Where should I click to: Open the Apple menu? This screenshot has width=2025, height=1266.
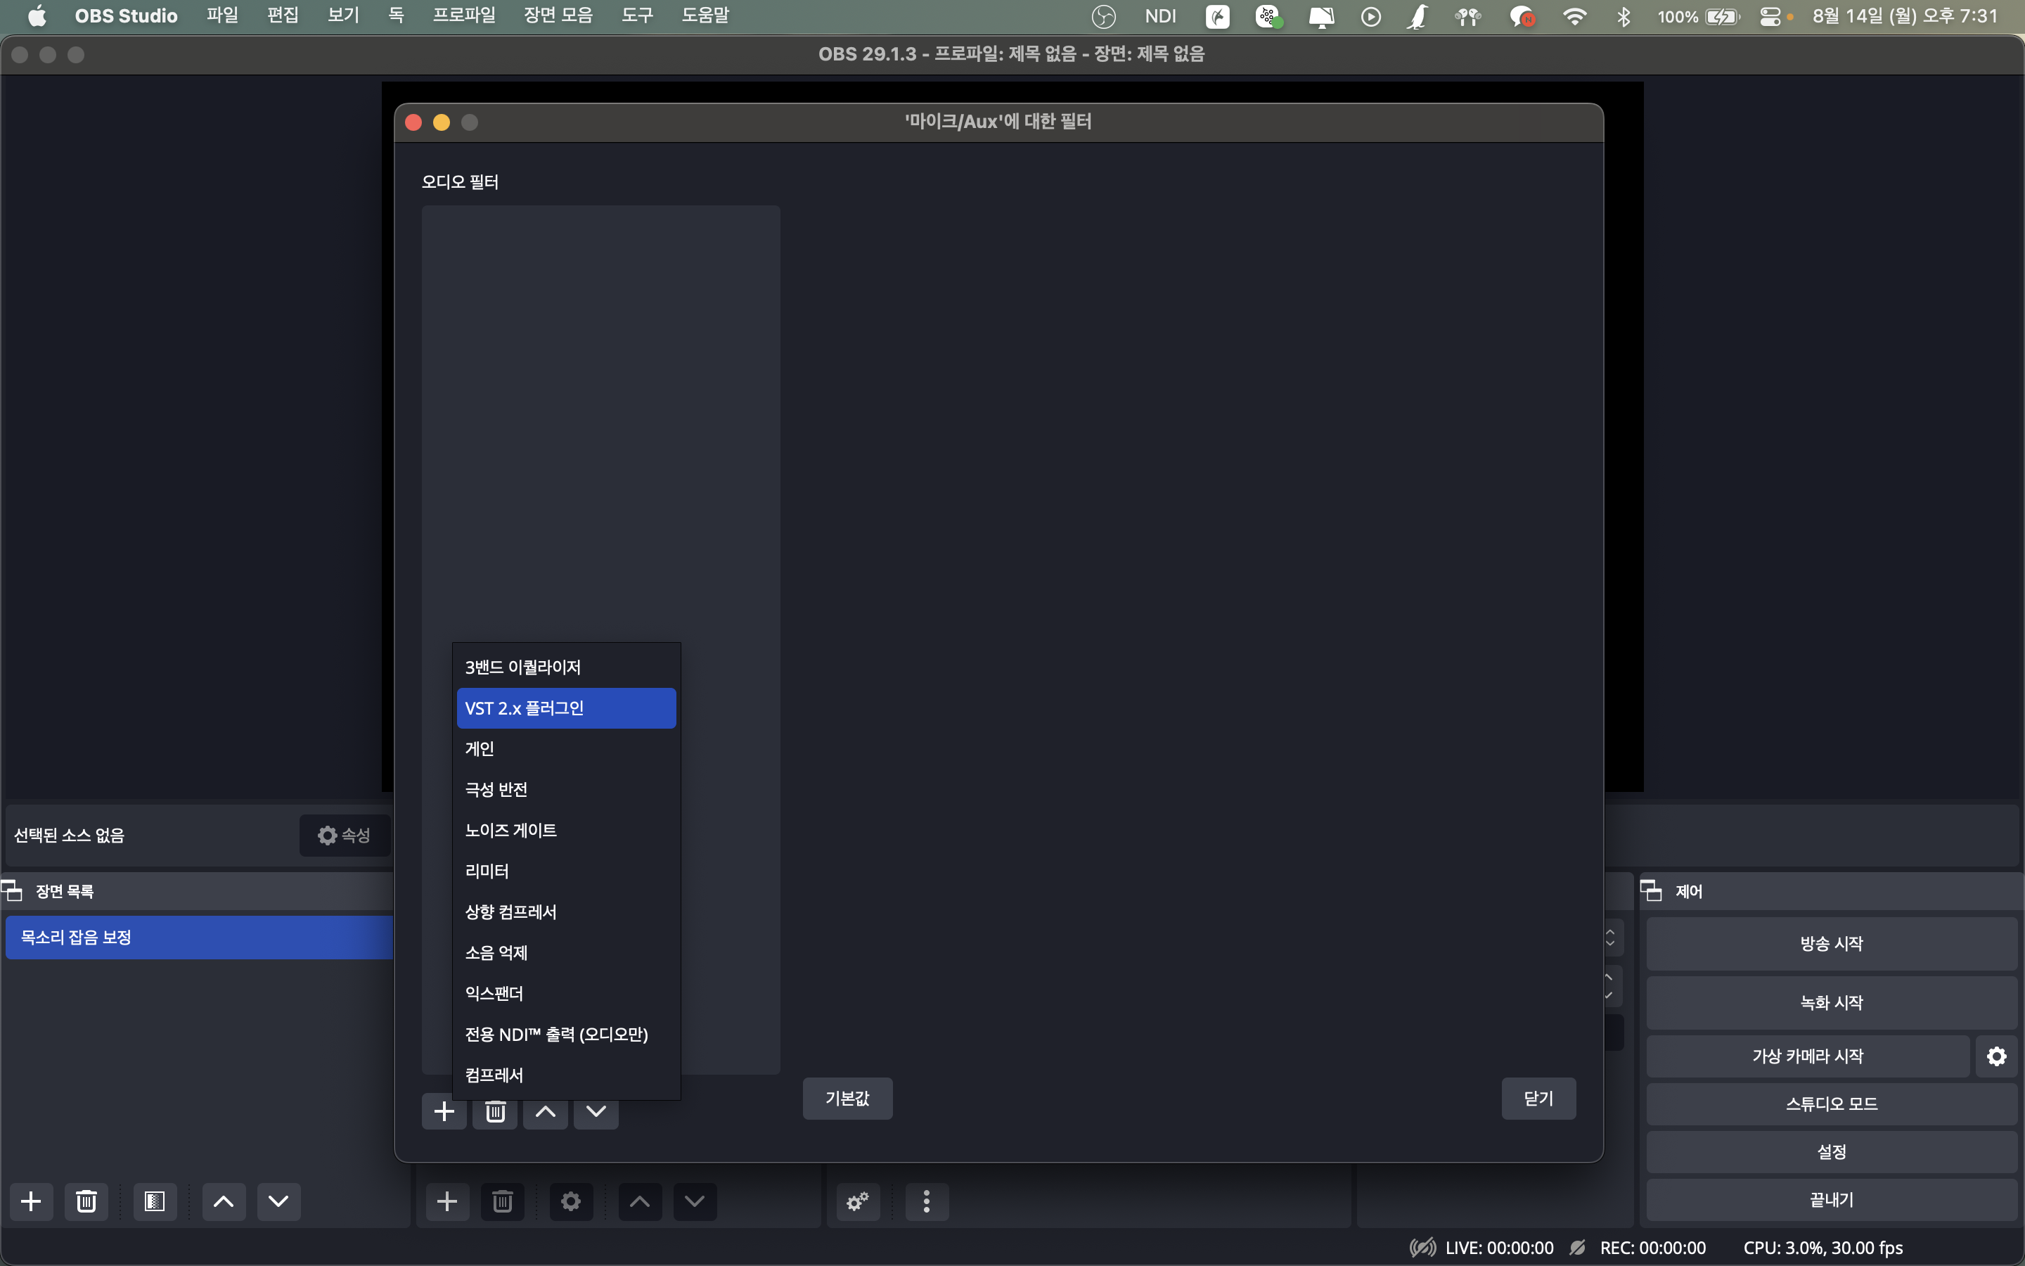click(x=37, y=16)
